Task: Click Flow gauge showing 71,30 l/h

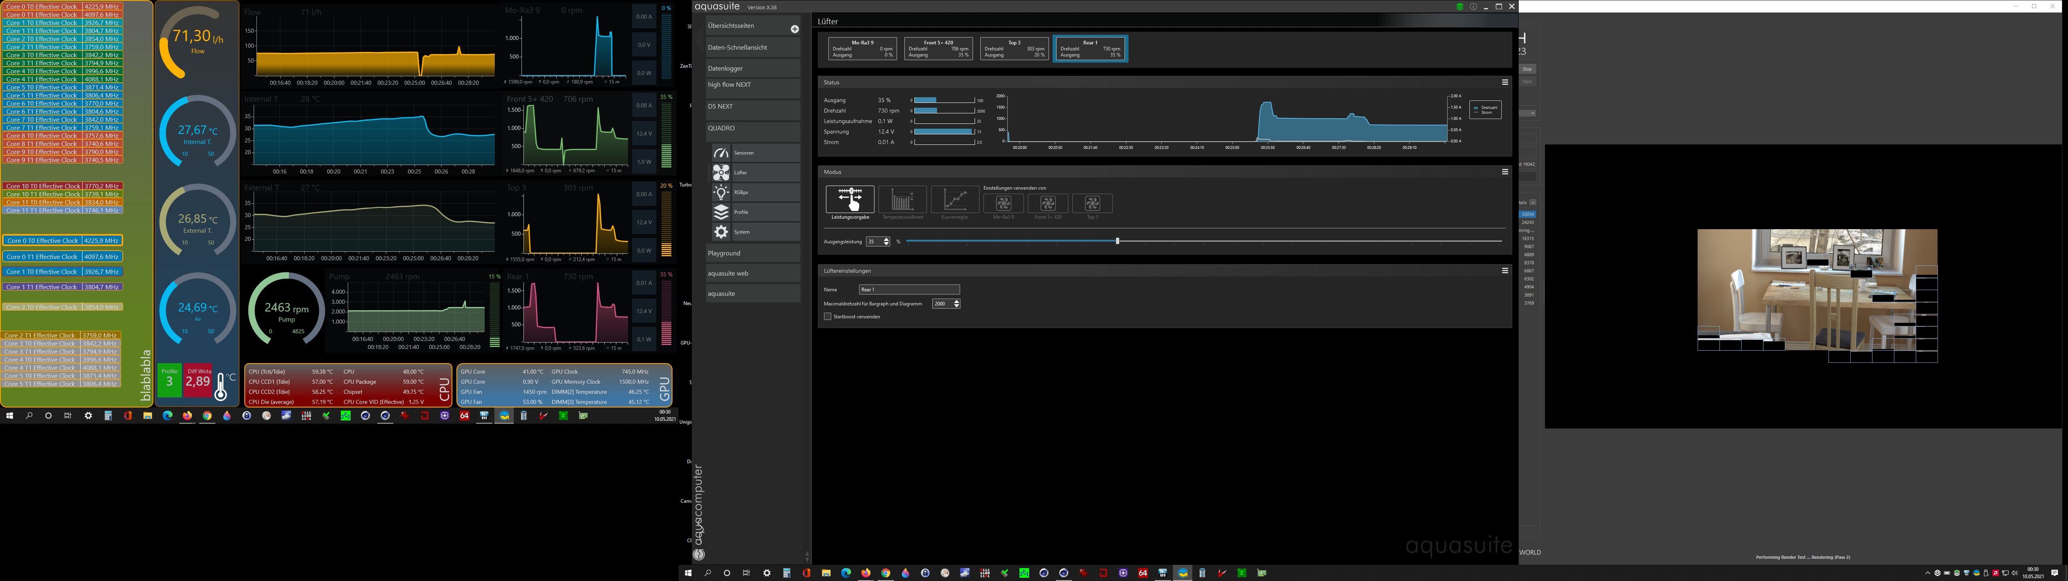Action: coord(197,42)
